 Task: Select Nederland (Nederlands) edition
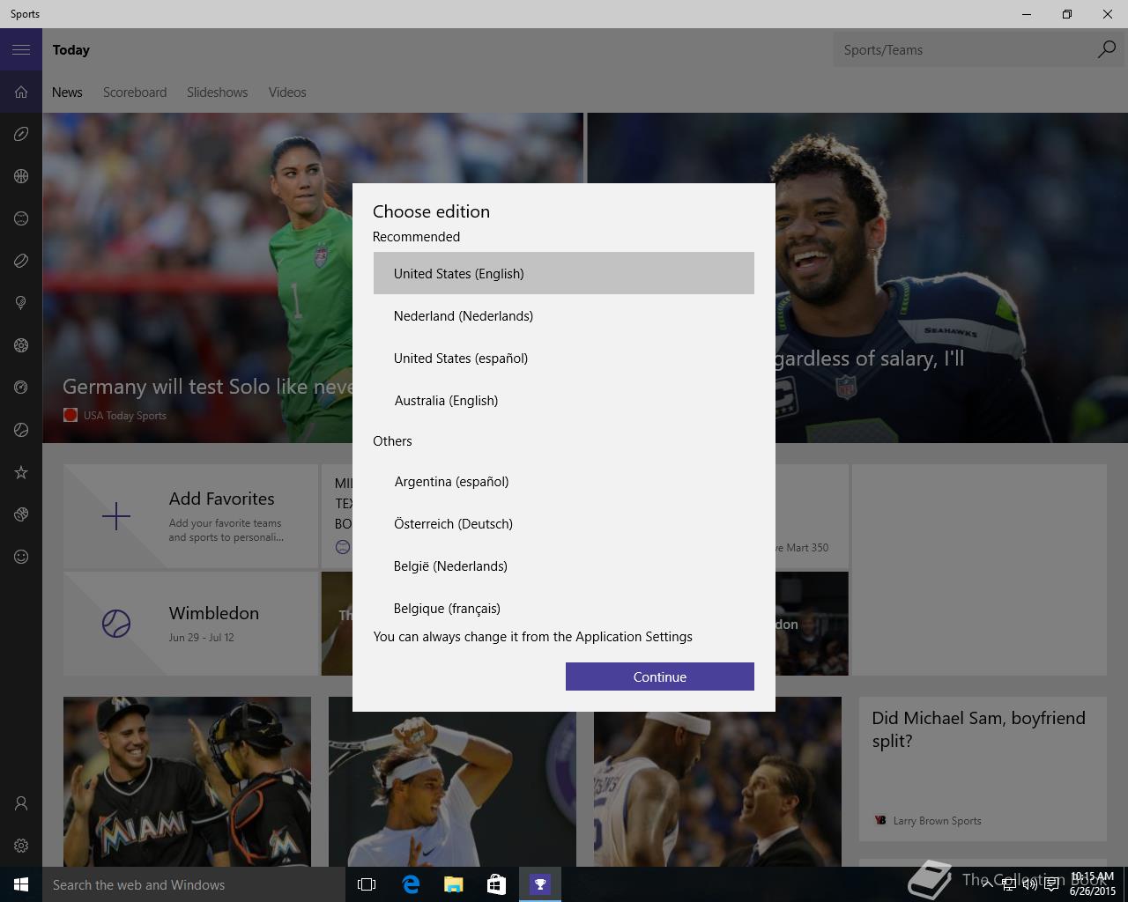pyautogui.click(x=564, y=315)
